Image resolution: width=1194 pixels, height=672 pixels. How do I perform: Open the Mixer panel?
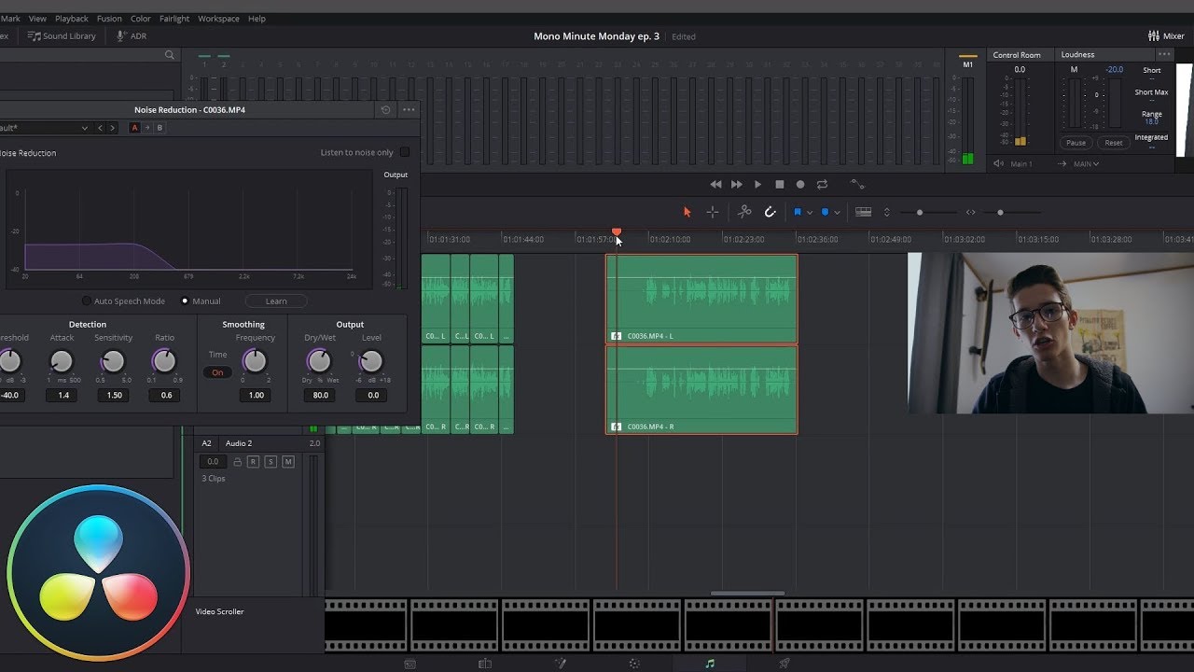pos(1166,35)
